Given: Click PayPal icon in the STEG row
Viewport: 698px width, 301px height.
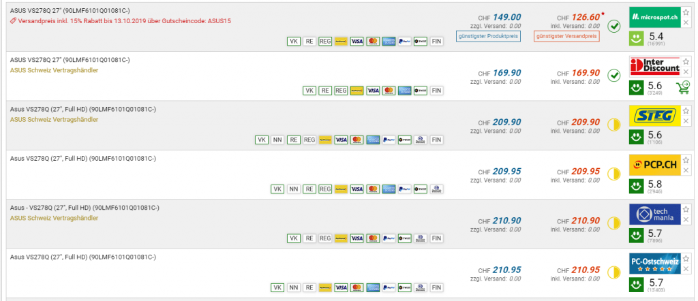Looking at the screenshot, I should 389,140.
